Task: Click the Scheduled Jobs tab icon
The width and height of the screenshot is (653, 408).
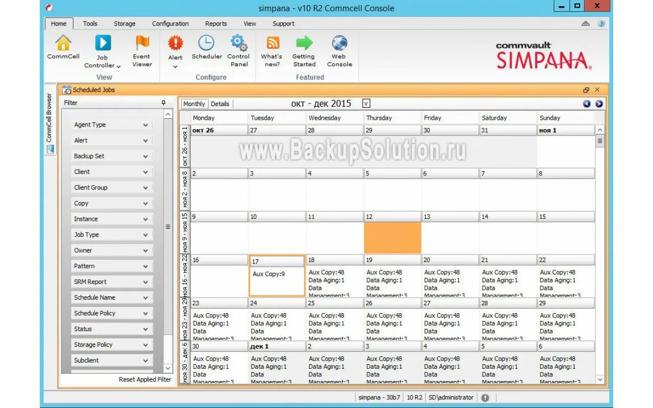Action: (67, 90)
